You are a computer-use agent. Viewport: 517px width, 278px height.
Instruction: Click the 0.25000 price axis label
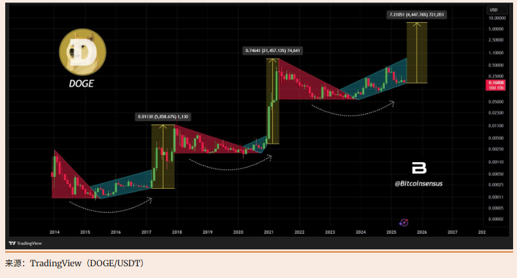(496, 76)
